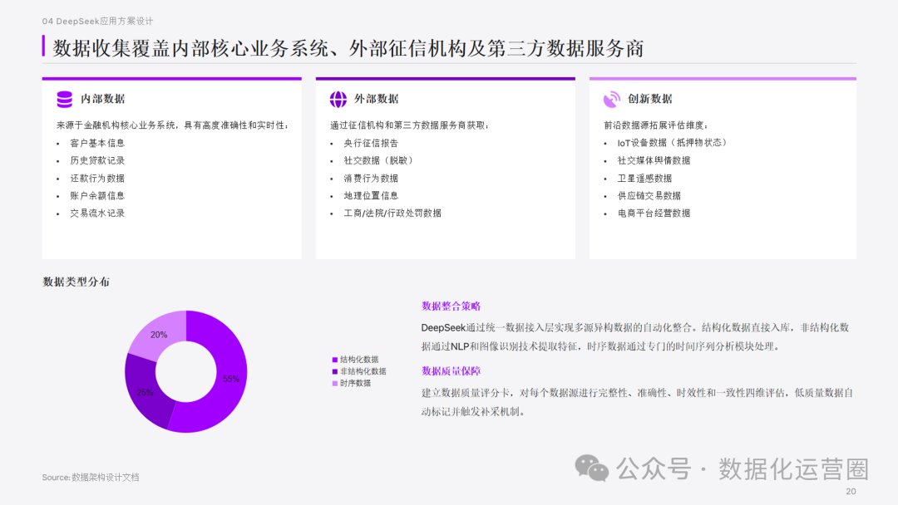898x505 pixels.
Task: Click the 客户基本信息 bullet item
Action: (x=97, y=143)
